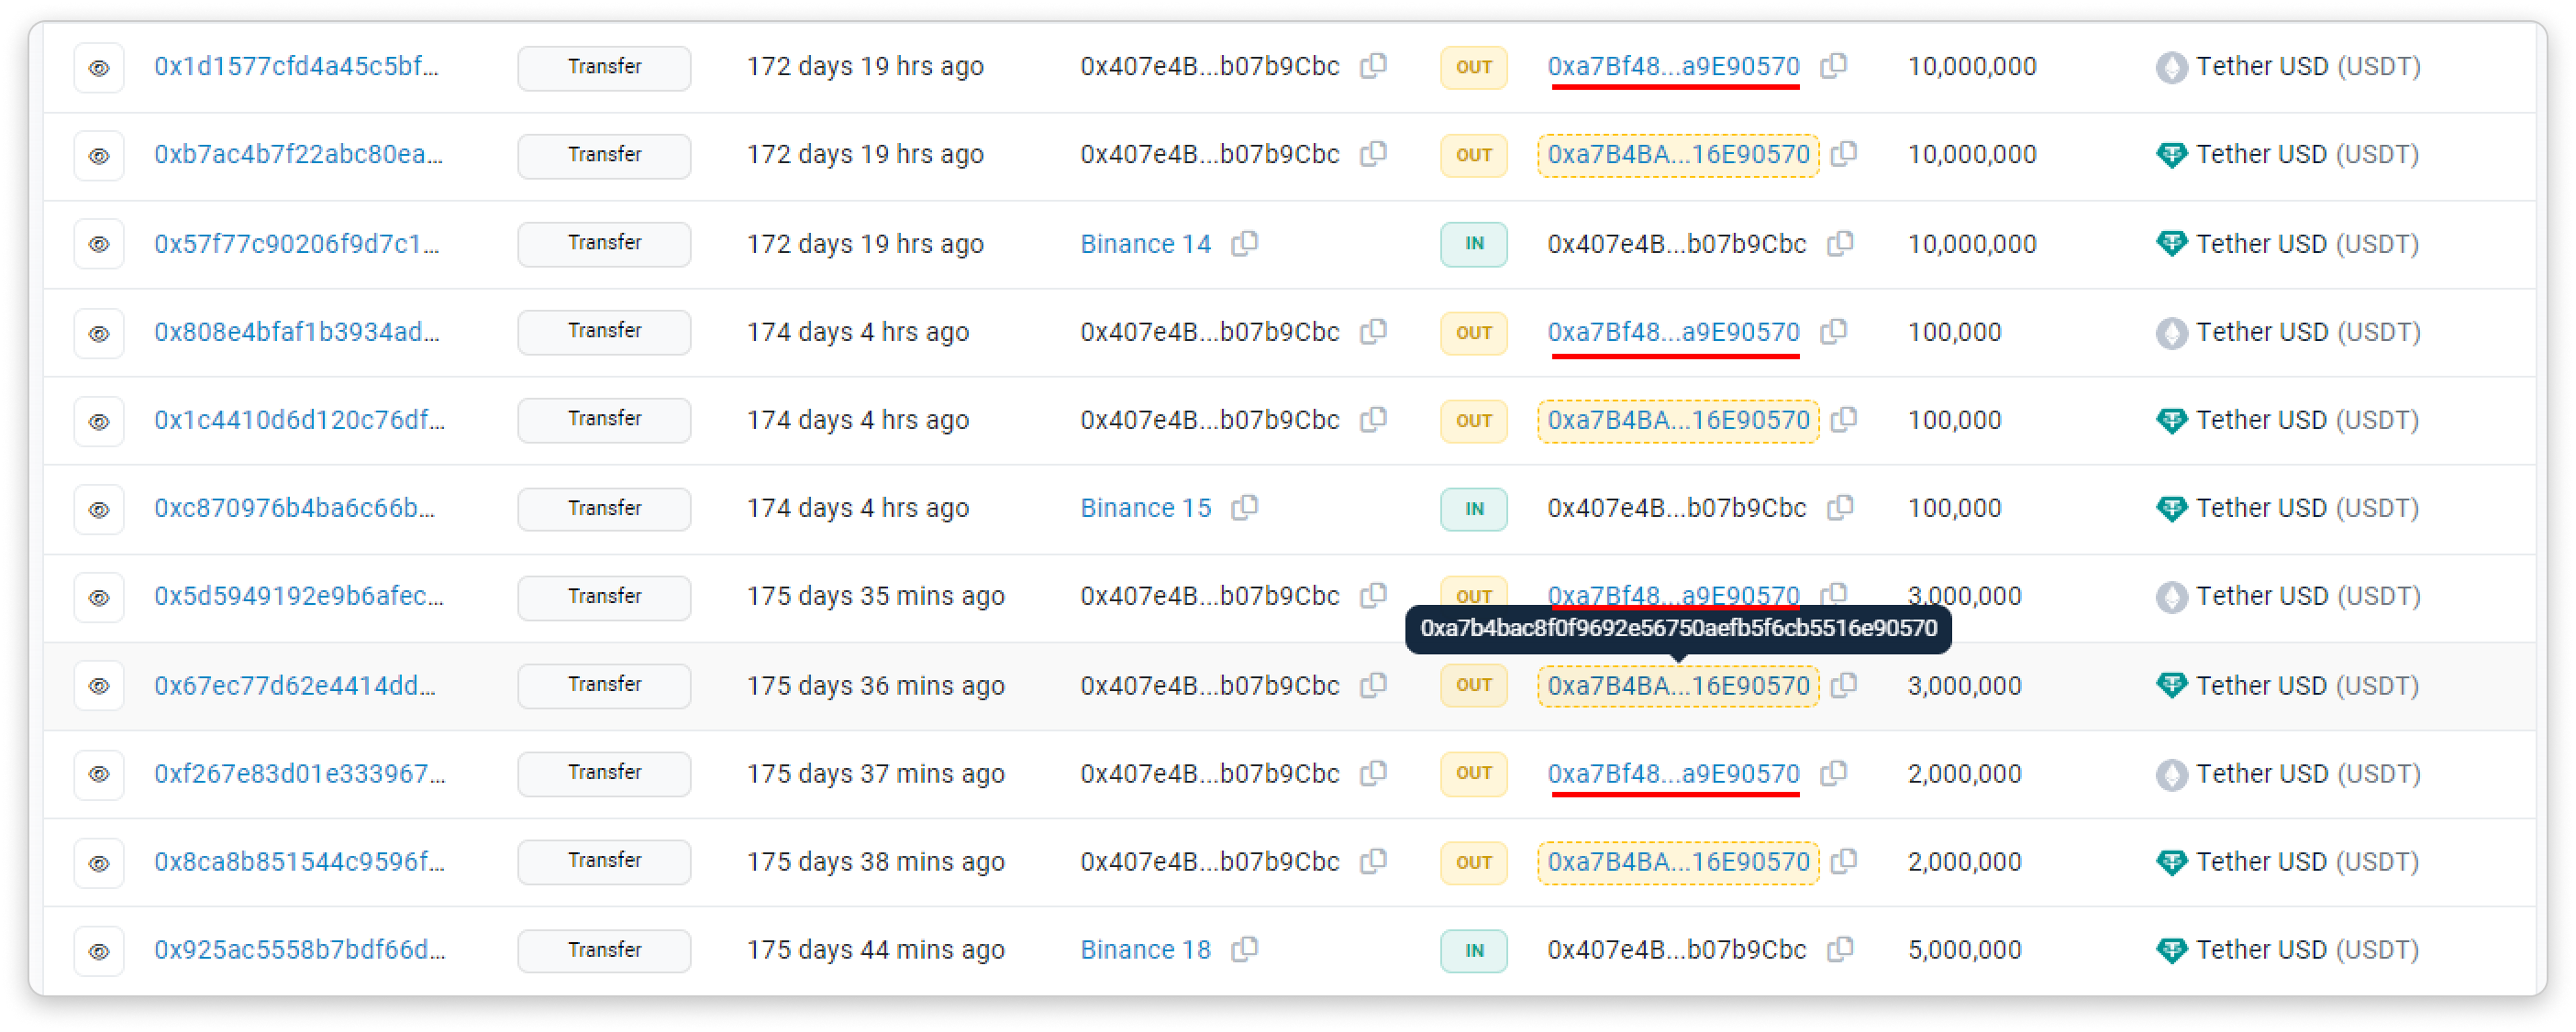Screen dimensions: 2576x1032
Task: Copy the Binance 18 address
Action: pyautogui.click(x=1245, y=950)
